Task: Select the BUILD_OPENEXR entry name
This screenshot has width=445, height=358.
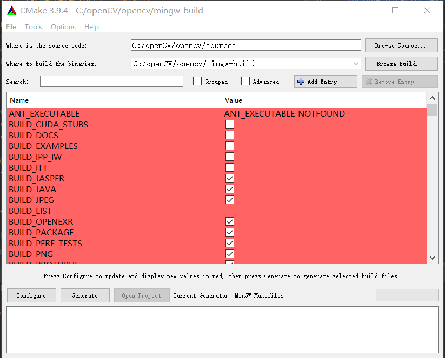Action: click(41, 222)
